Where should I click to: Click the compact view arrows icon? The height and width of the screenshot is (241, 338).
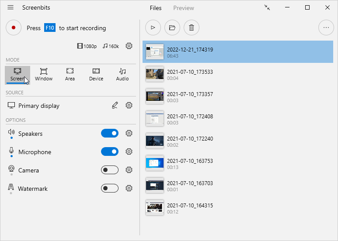pyautogui.click(x=267, y=7)
